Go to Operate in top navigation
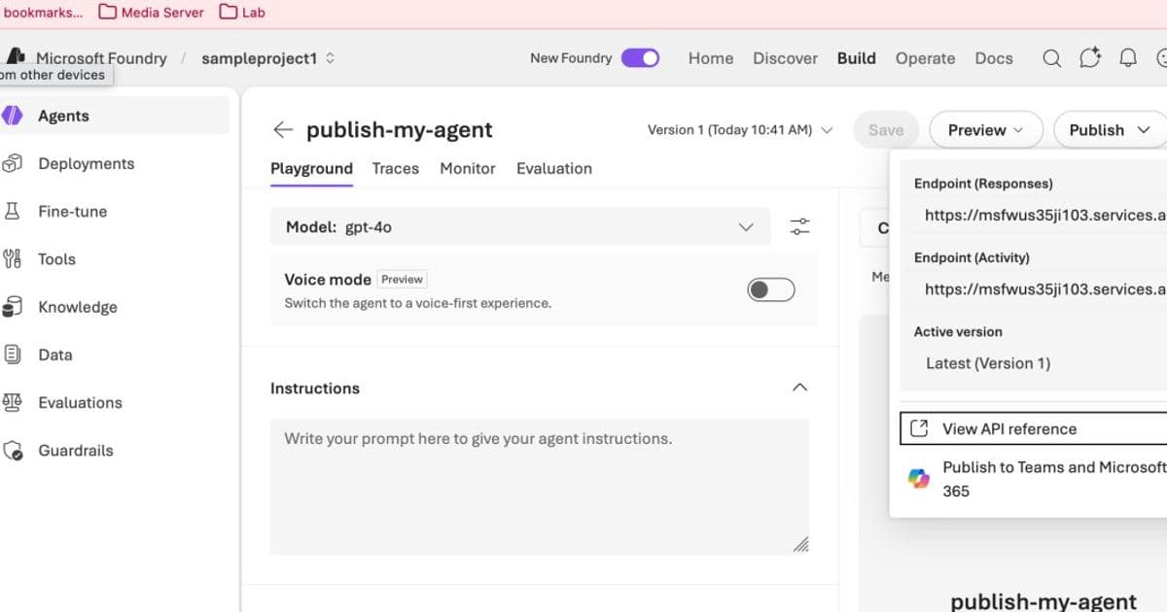 pos(925,58)
